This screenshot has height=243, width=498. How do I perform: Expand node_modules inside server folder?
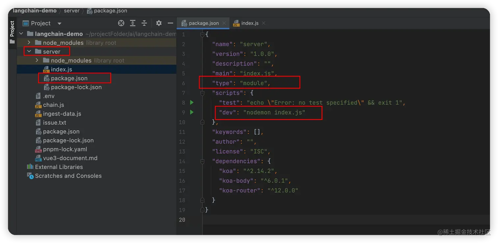[x=37, y=60]
